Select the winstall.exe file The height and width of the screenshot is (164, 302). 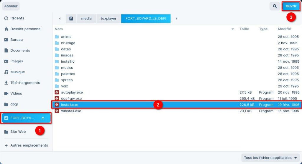coord(71,111)
